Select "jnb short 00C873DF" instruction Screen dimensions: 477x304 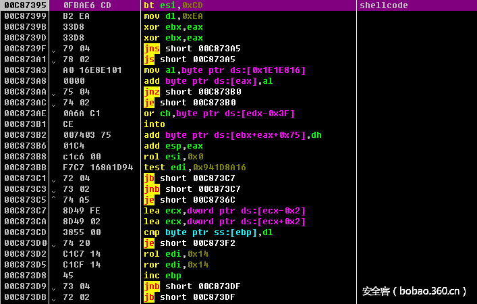(x=192, y=286)
